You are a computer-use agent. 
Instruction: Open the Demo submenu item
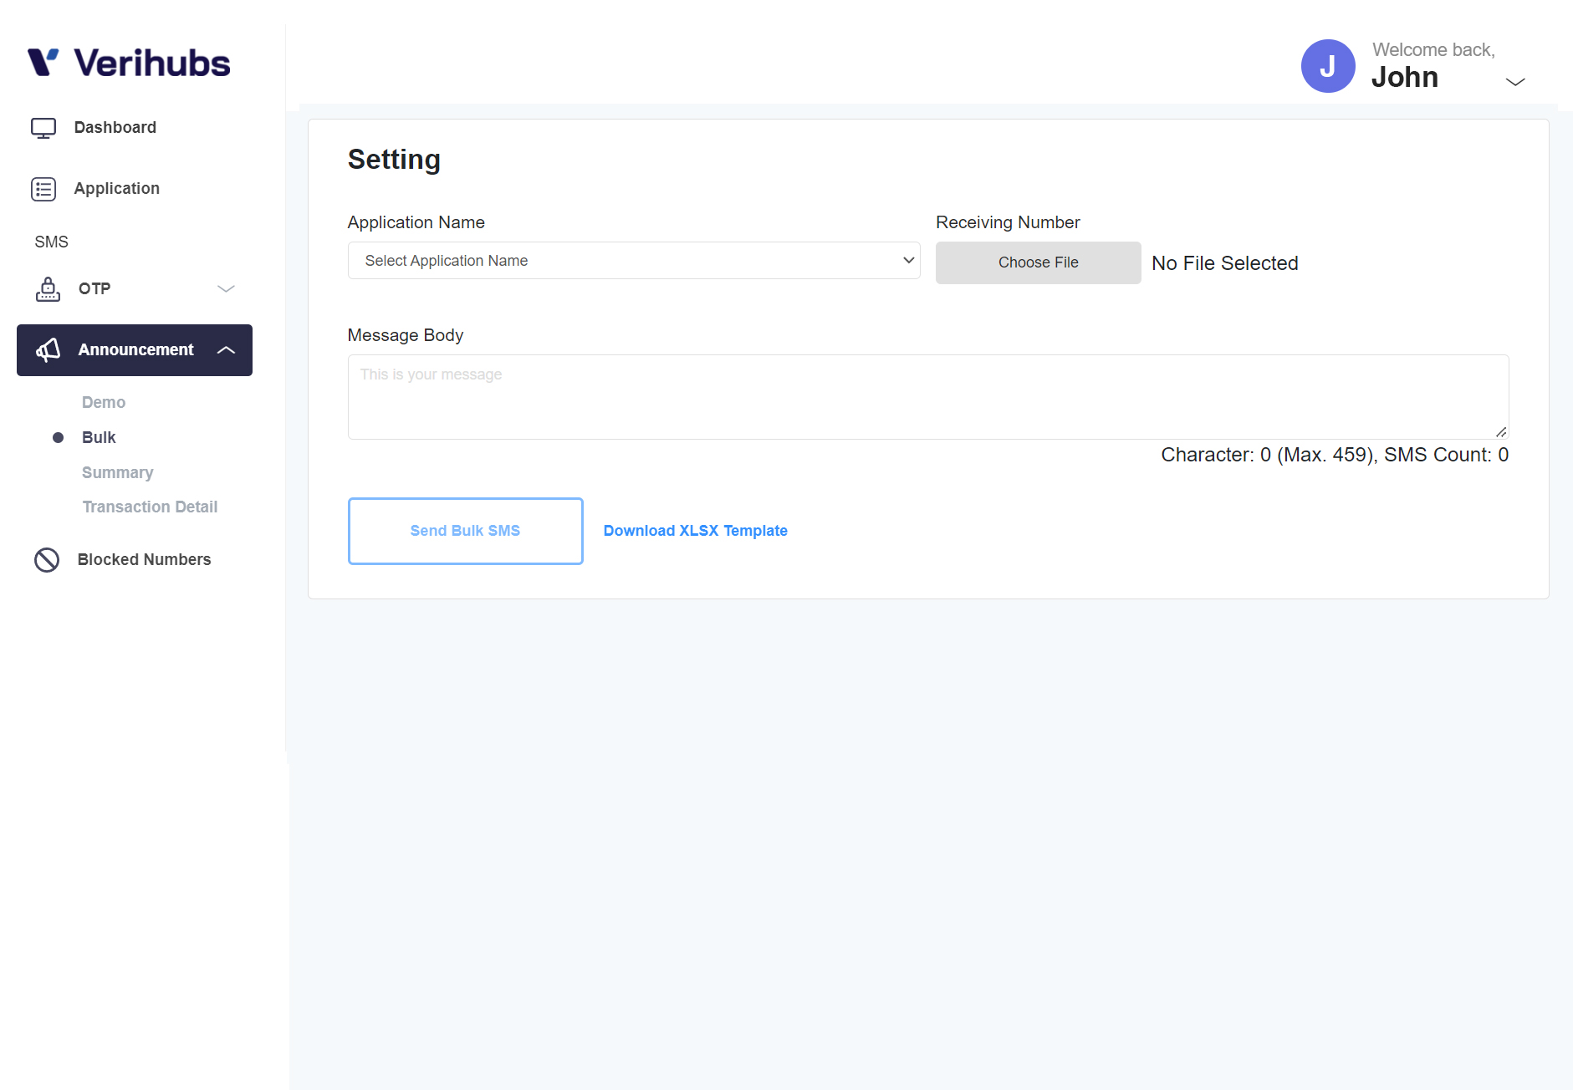click(104, 402)
